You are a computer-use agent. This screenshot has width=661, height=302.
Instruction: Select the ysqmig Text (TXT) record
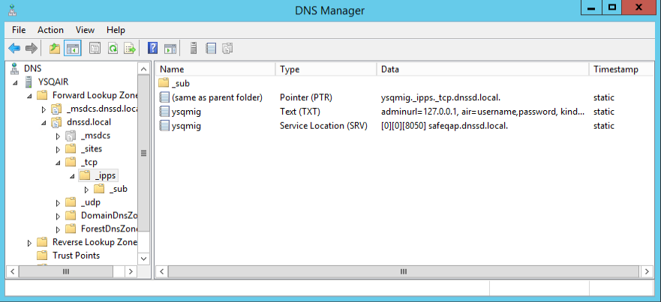click(186, 111)
